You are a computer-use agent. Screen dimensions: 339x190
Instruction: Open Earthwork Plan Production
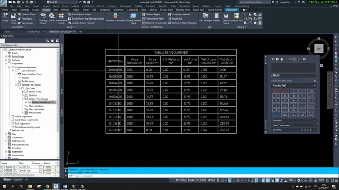point(182,23)
